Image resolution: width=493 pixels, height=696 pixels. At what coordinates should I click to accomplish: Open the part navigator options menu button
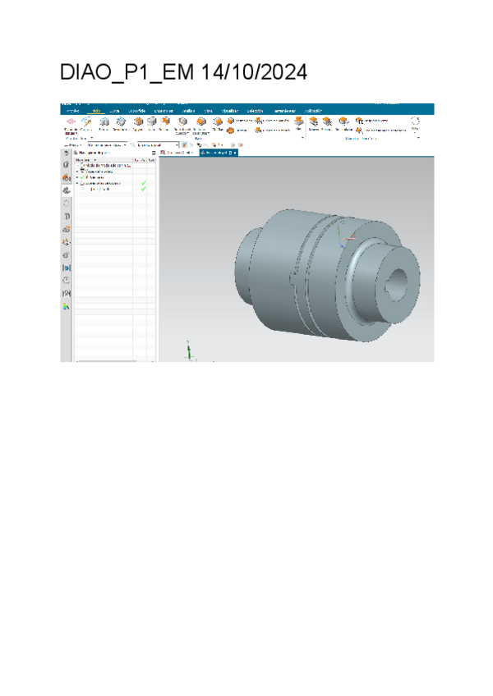tap(154, 153)
